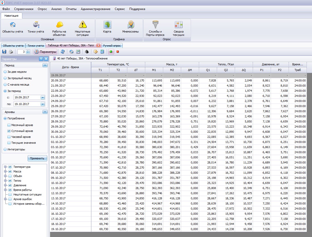Open the Отчеты menu

[71, 9]
